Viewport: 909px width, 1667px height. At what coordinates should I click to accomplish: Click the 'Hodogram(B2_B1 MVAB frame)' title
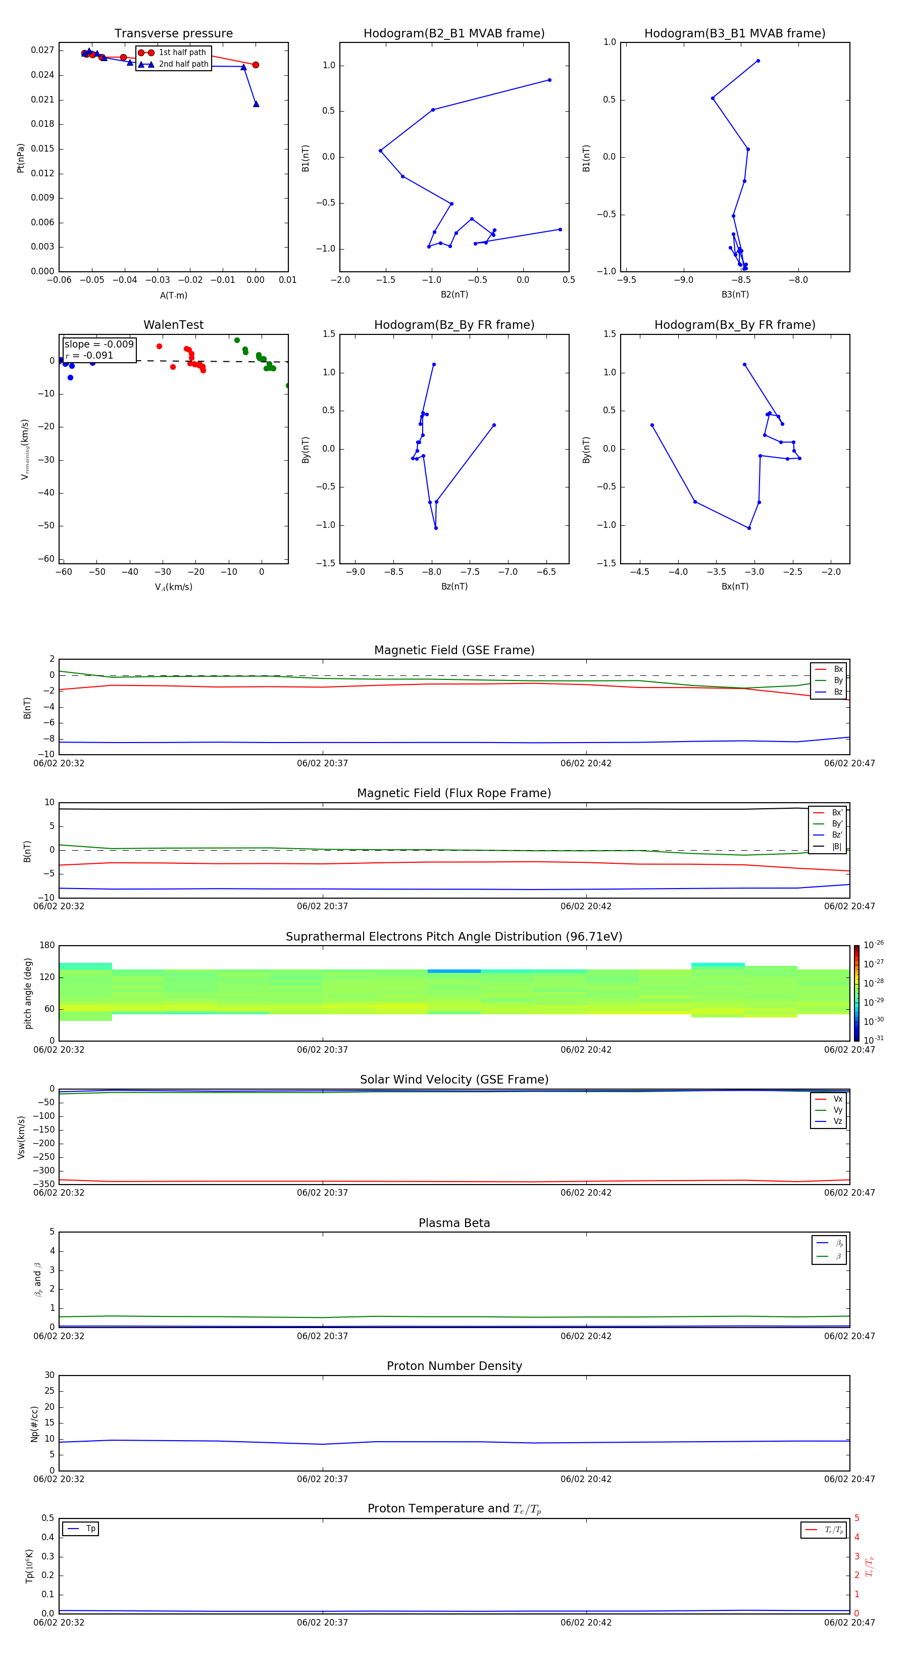(454, 34)
